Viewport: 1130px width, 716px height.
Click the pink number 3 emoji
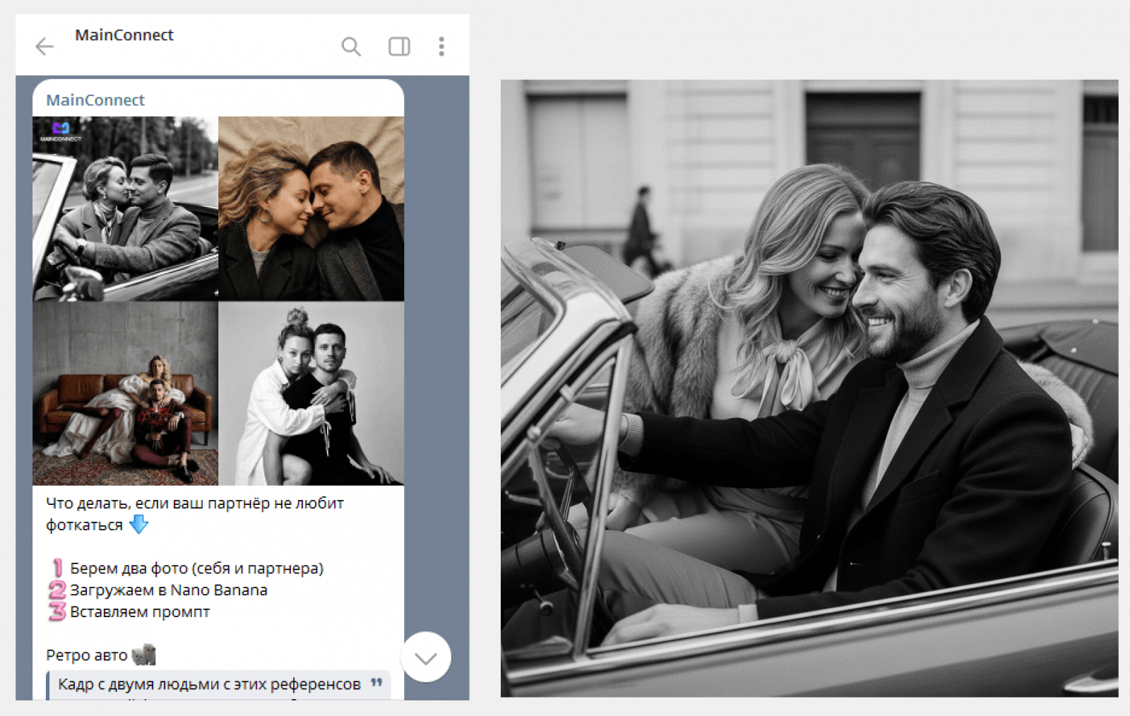pos(57,611)
